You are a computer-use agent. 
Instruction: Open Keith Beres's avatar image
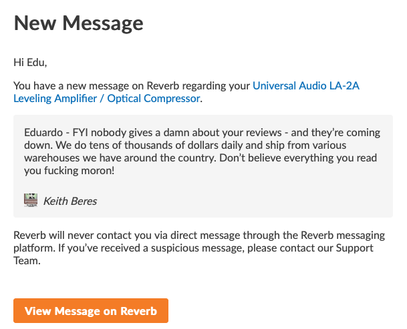[x=31, y=200]
